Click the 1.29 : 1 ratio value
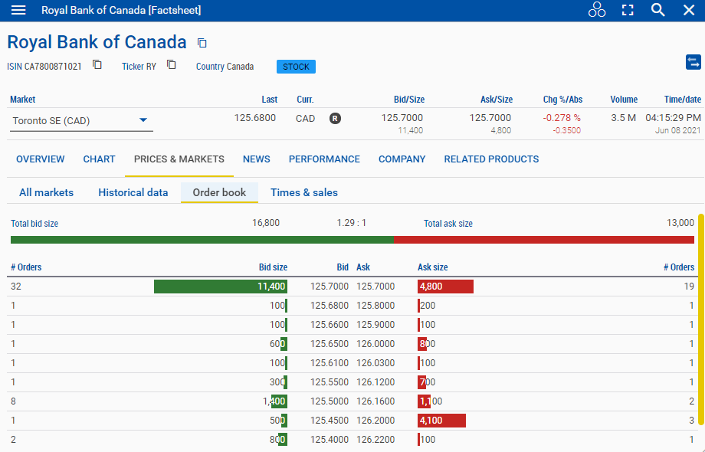 351,223
